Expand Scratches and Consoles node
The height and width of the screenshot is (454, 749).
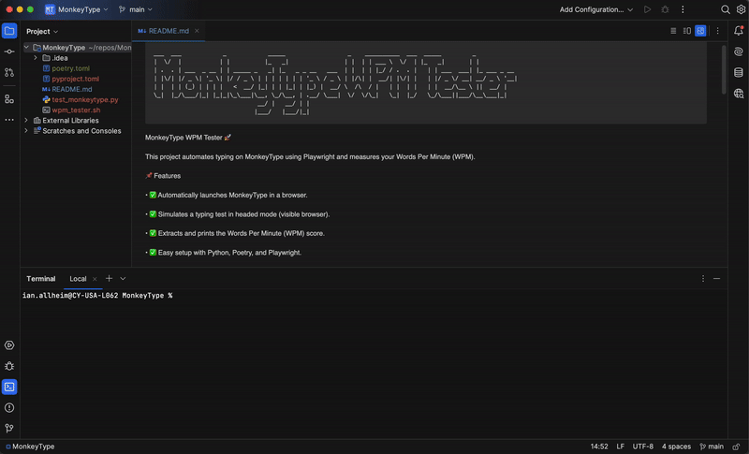click(27, 131)
